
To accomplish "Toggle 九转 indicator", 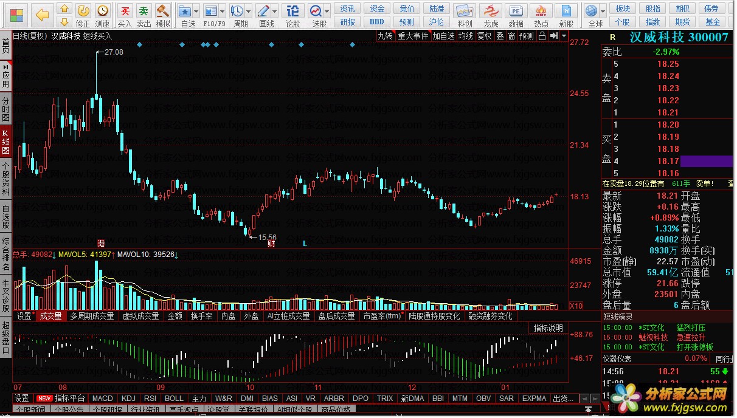I will coord(385,36).
